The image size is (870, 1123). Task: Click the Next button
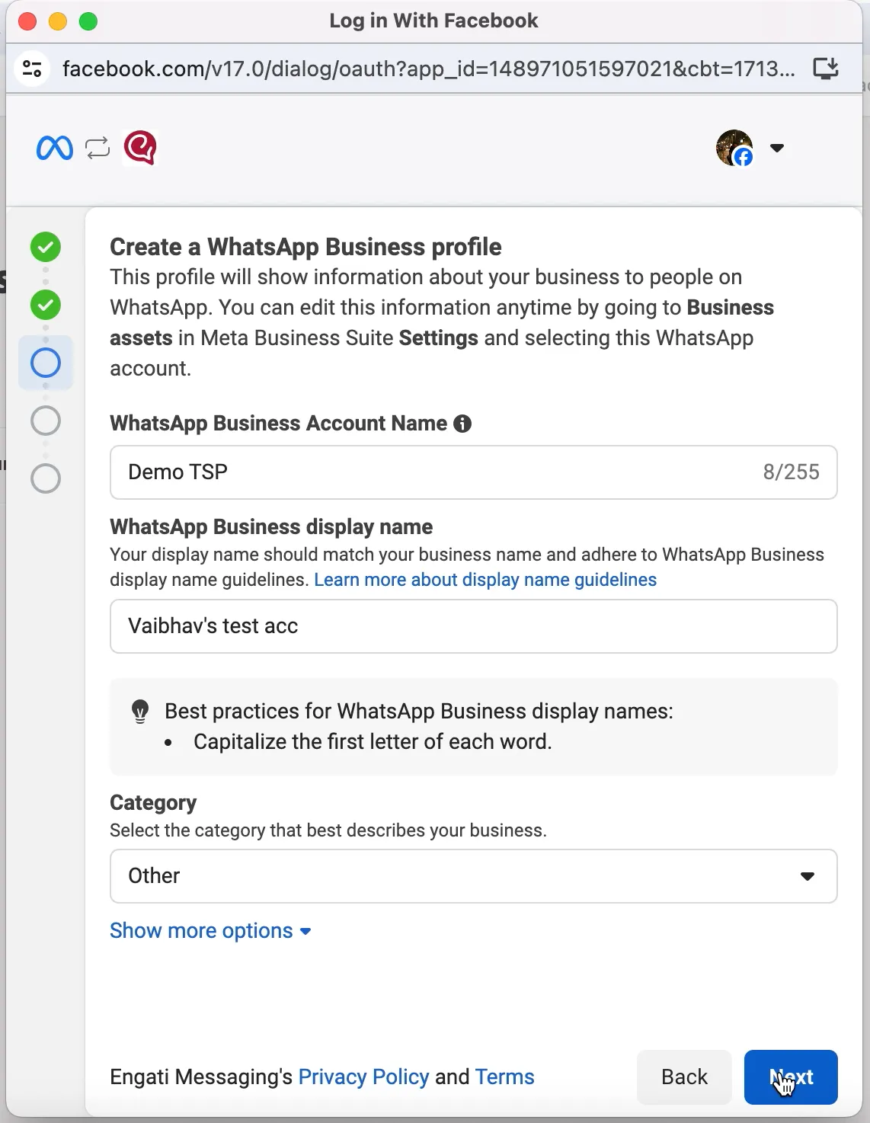pos(791,1077)
